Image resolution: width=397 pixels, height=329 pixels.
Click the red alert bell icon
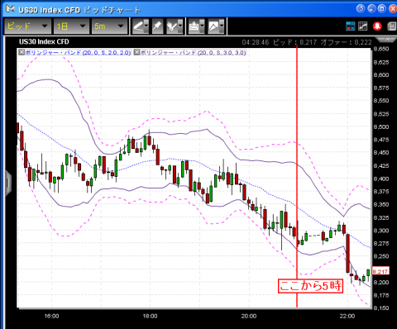click(x=377, y=26)
